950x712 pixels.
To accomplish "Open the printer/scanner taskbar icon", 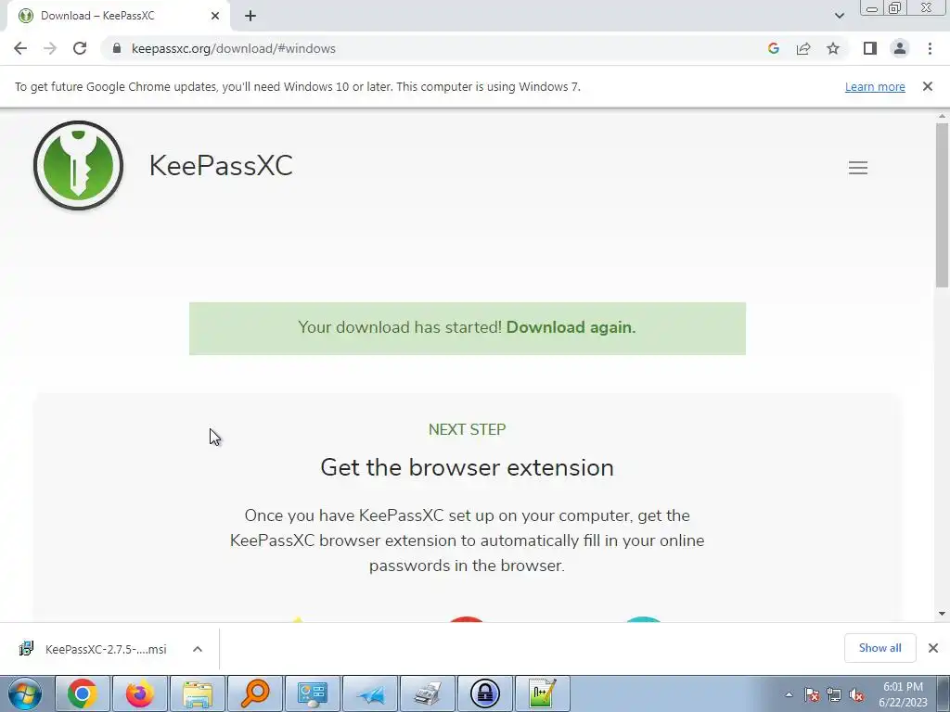I will click(428, 693).
